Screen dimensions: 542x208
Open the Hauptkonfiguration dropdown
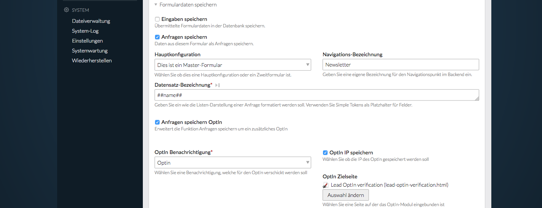233,65
